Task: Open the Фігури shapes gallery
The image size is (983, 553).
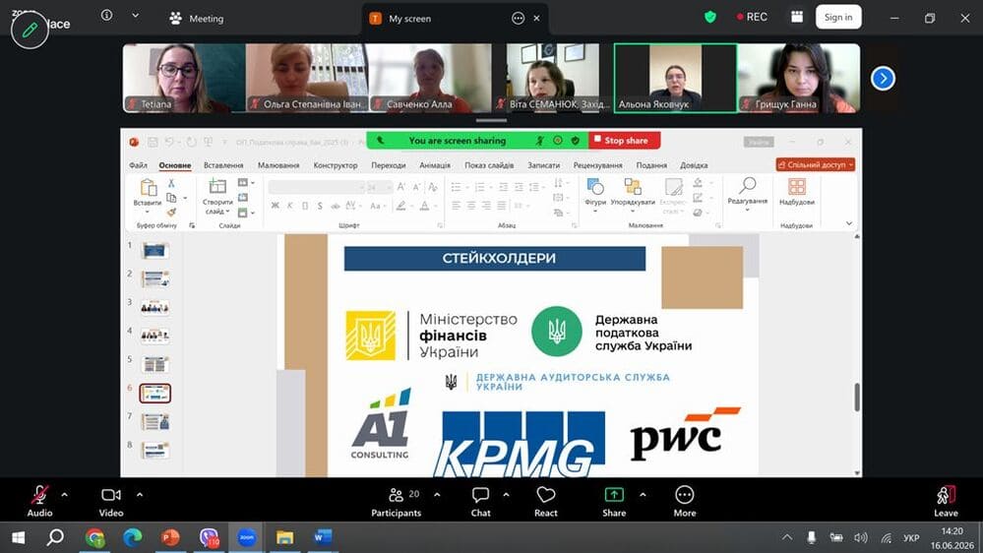Action: click(595, 195)
